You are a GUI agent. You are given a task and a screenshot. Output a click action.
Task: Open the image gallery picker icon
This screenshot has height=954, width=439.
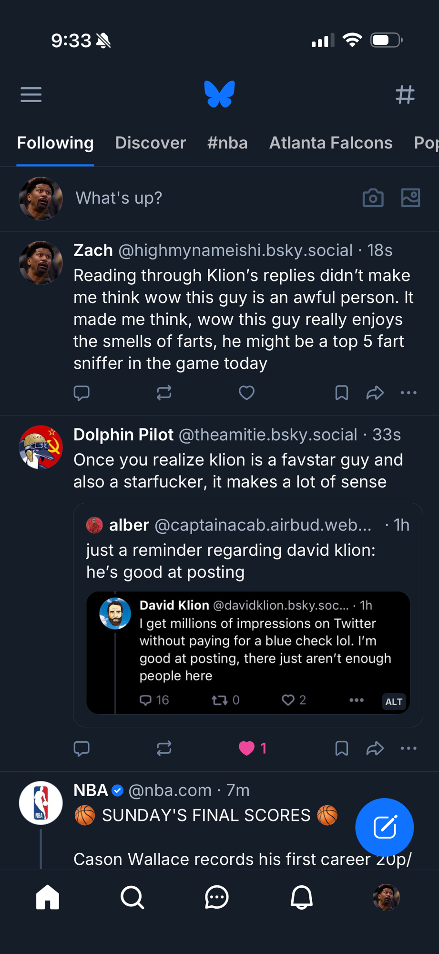pos(410,197)
